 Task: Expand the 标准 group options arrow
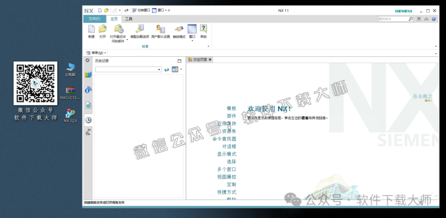(209, 46)
